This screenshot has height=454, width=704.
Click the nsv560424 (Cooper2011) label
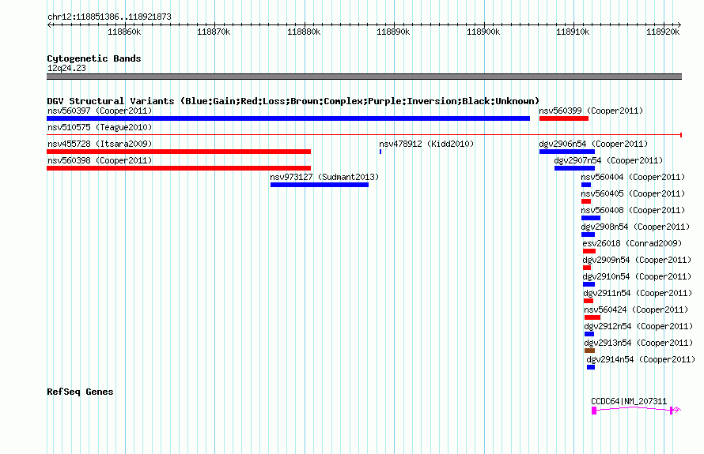click(x=636, y=310)
